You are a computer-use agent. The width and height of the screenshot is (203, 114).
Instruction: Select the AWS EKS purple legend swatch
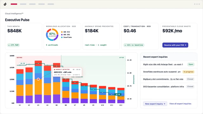(62, 35)
